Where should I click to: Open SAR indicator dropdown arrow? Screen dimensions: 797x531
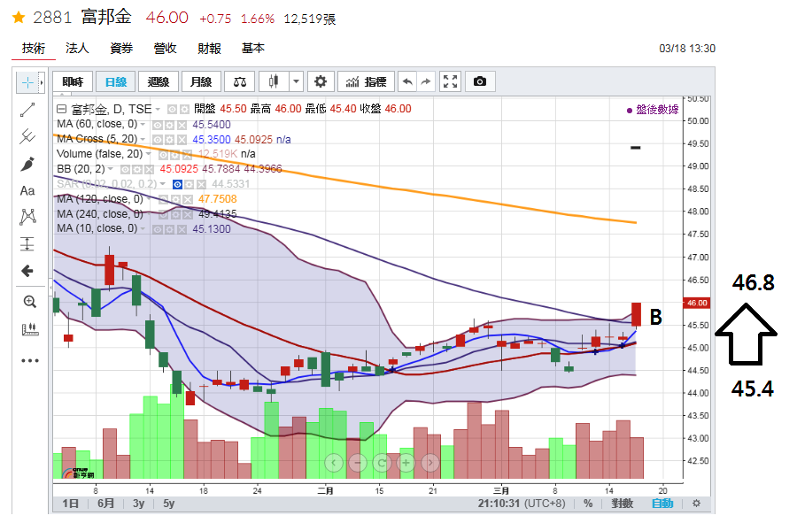click(163, 184)
